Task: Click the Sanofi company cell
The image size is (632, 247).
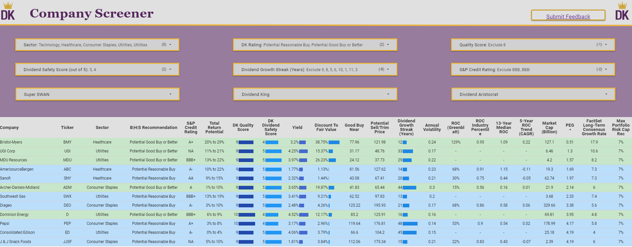Action: tap(5, 178)
